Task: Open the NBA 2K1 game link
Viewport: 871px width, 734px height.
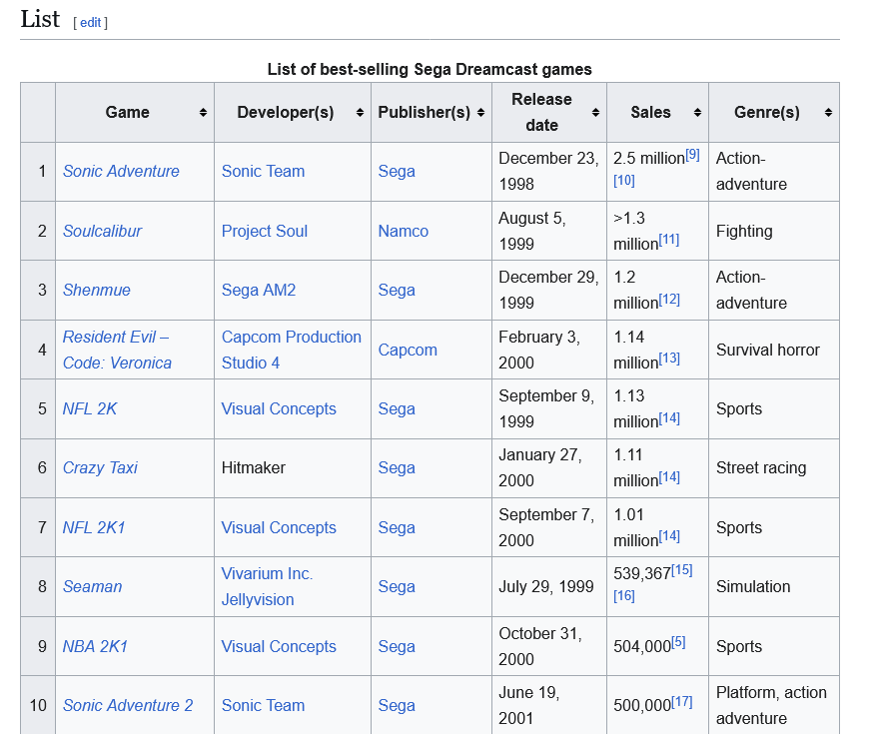Action: tap(95, 646)
